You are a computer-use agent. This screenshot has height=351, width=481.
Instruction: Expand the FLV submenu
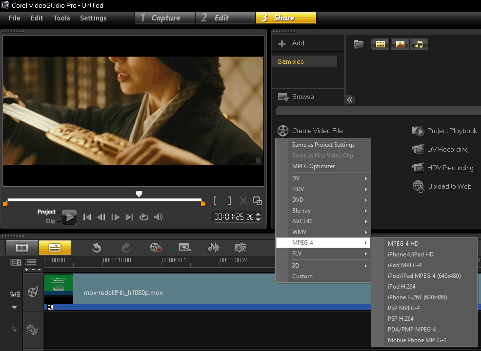323,253
